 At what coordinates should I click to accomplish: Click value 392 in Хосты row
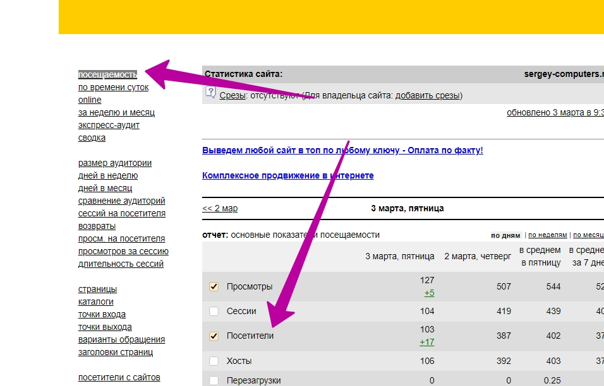click(504, 361)
